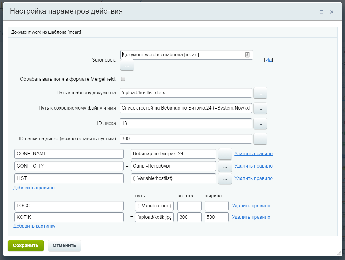Open value picker for saved file path
345x260 pixels.
[x=260, y=108]
